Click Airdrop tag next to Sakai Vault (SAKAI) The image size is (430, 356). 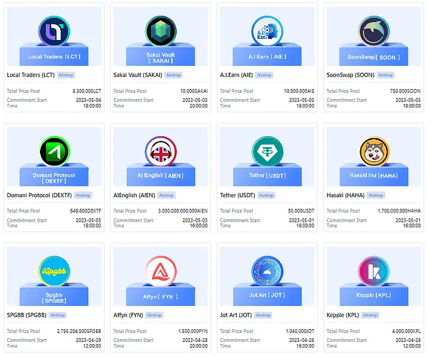173,75
